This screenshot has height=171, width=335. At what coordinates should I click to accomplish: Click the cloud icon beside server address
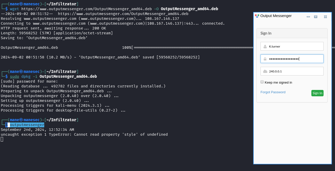pos(265,71)
